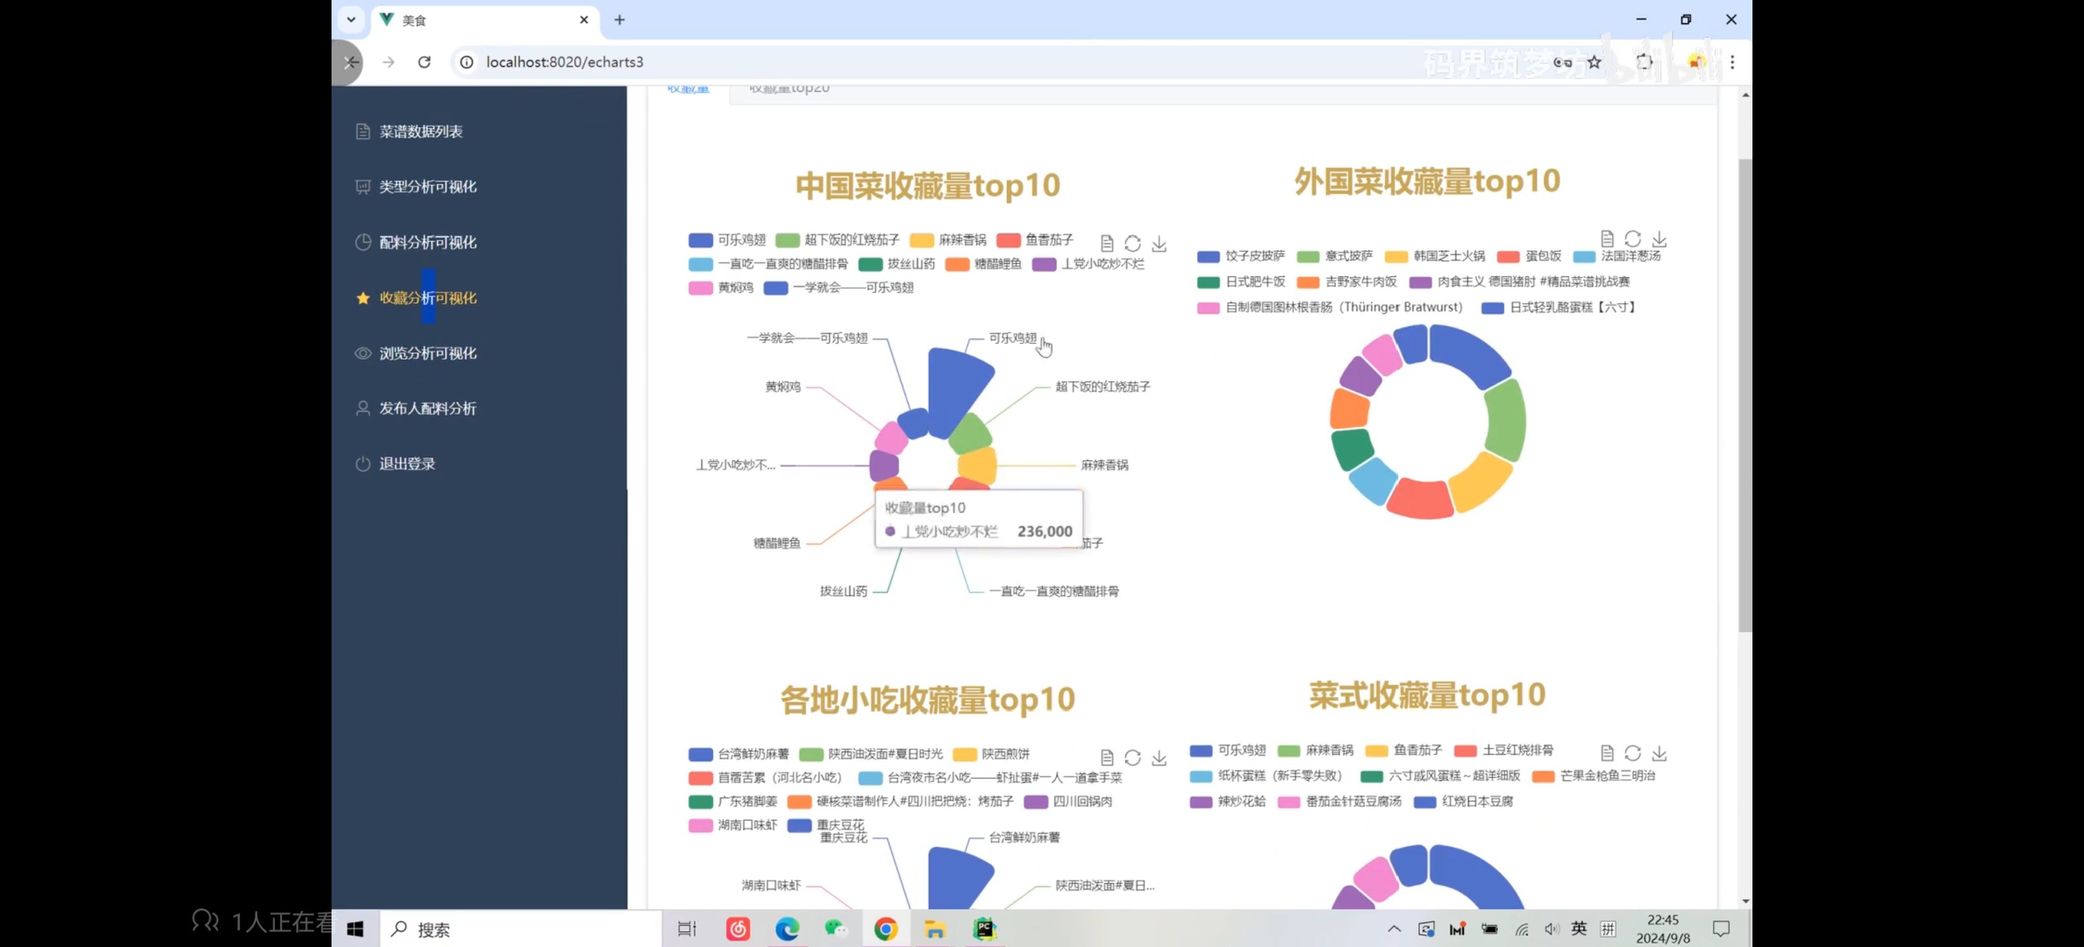Toggle 辣炒花蛤 legend item
Image resolution: width=2084 pixels, height=947 pixels.
pyautogui.click(x=1228, y=802)
